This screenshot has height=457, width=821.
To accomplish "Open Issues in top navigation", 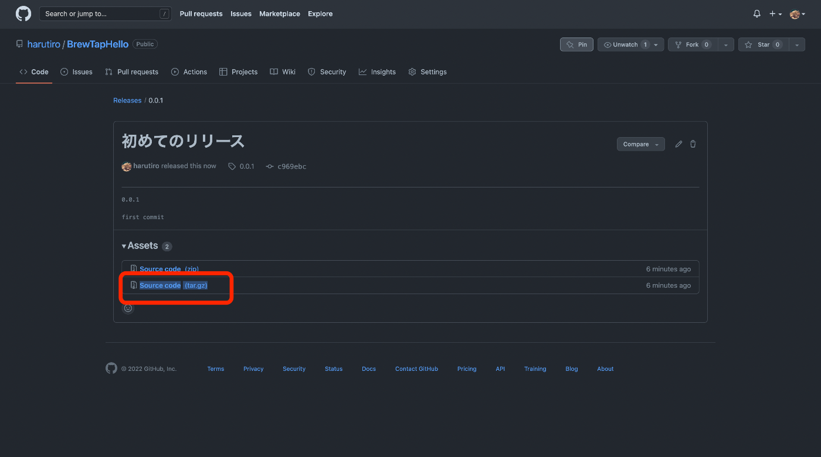I will (241, 14).
